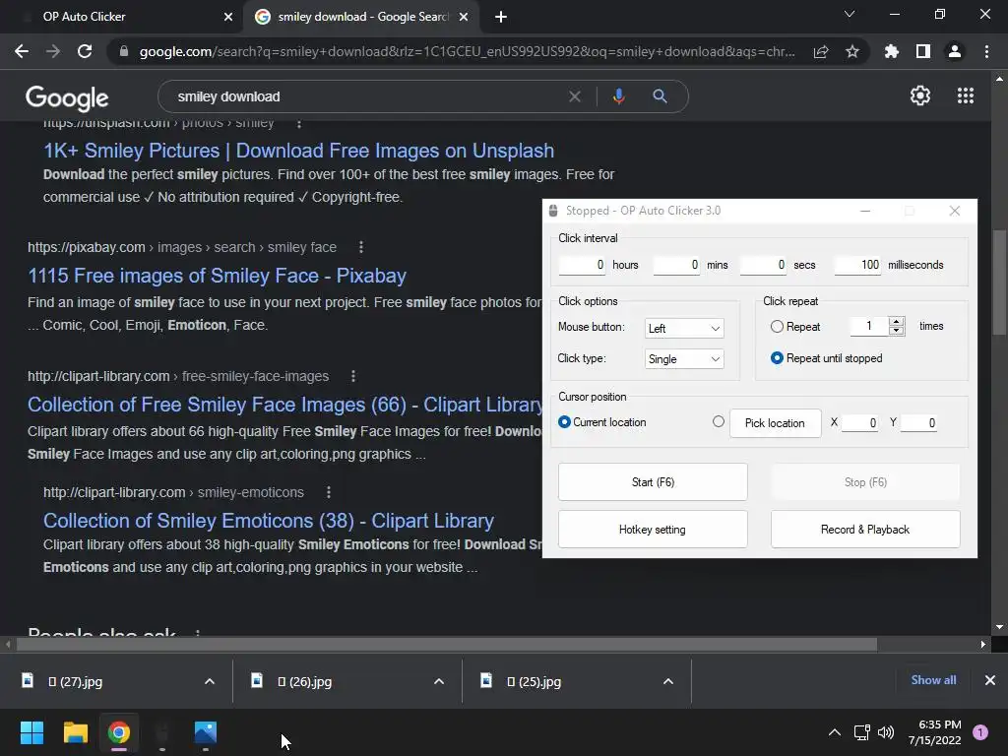
Task: Open the Click type dropdown
Action: pos(684,358)
